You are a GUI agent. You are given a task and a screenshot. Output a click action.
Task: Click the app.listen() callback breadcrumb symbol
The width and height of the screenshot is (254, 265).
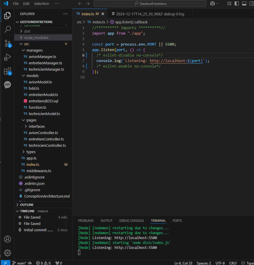129,22
